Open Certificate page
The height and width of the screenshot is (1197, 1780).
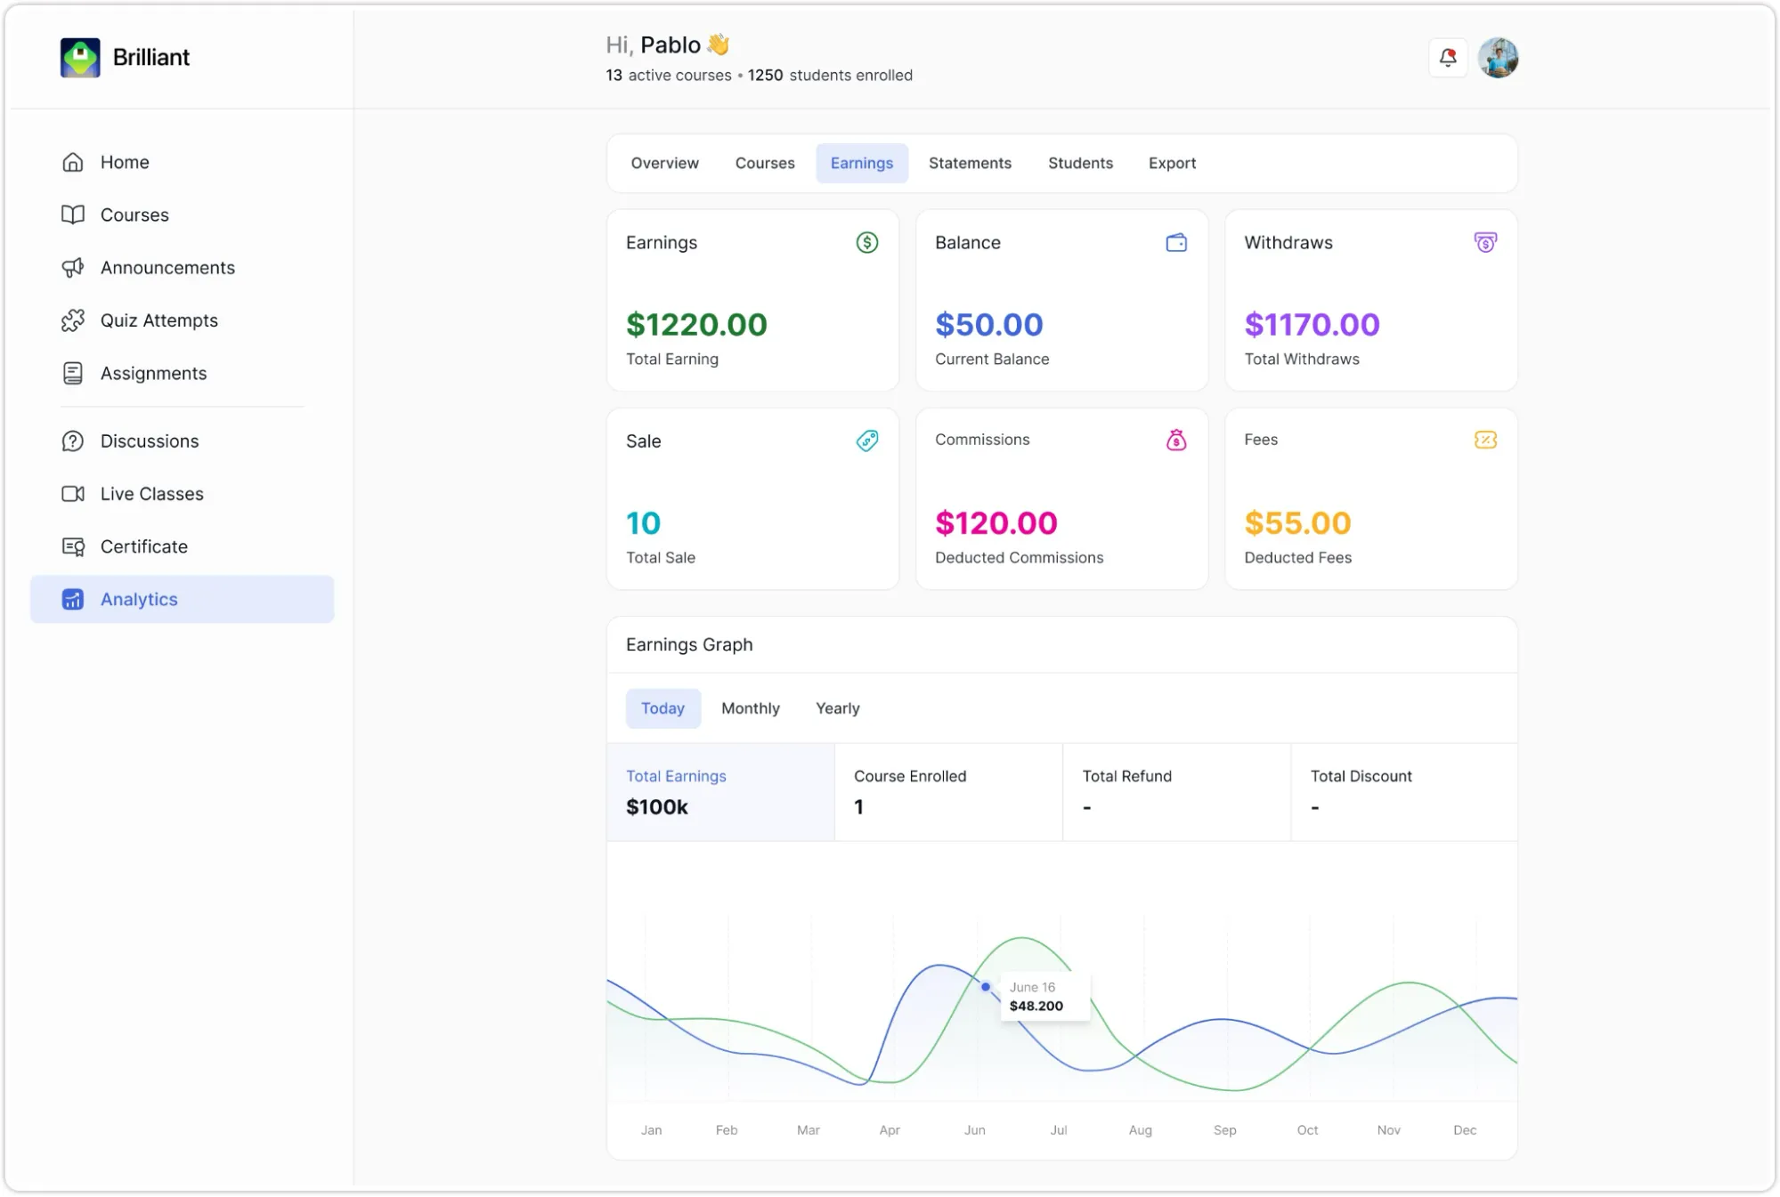[183, 546]
